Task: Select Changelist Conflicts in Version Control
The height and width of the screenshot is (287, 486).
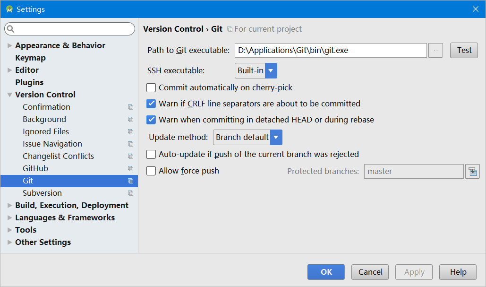Action: pyautogui.click(x=58, y=156)
